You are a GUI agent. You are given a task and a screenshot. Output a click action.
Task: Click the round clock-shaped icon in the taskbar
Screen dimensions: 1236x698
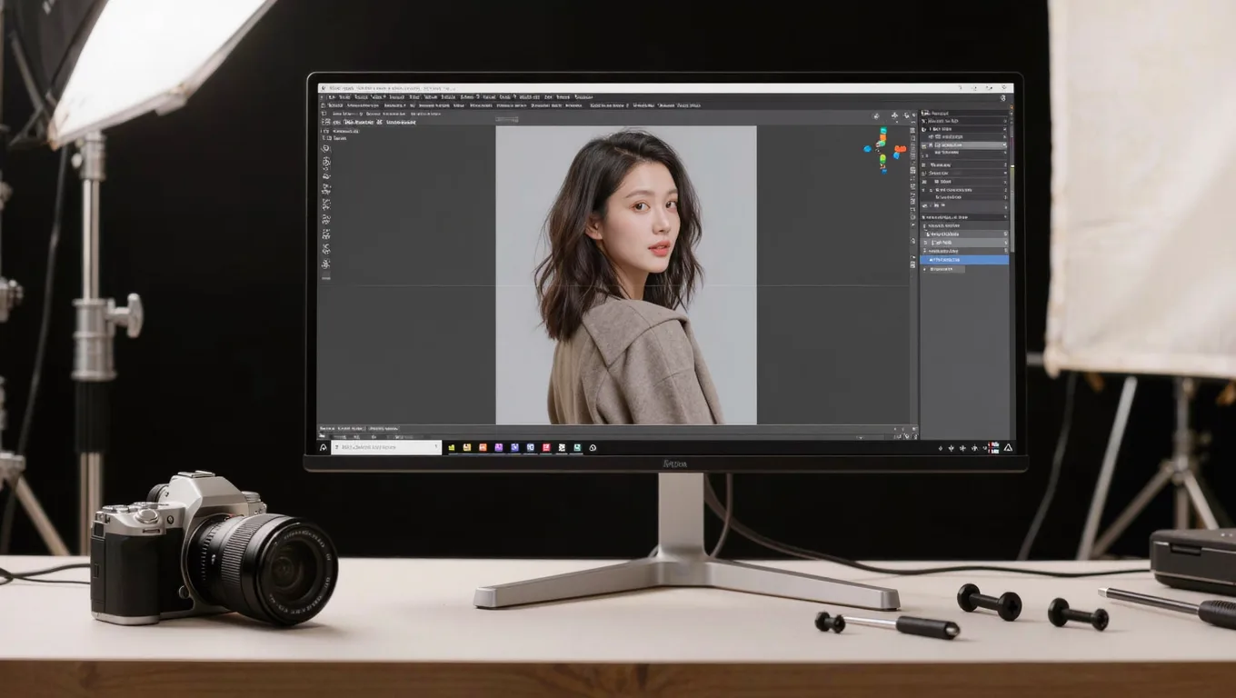point(593,447)
